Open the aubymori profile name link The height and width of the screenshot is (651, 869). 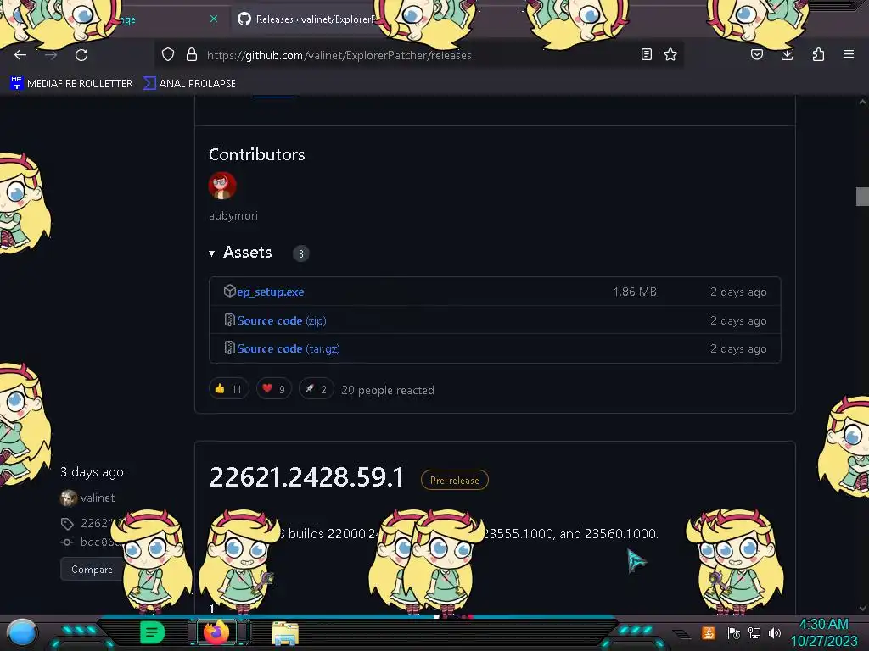tap(233, 216)
